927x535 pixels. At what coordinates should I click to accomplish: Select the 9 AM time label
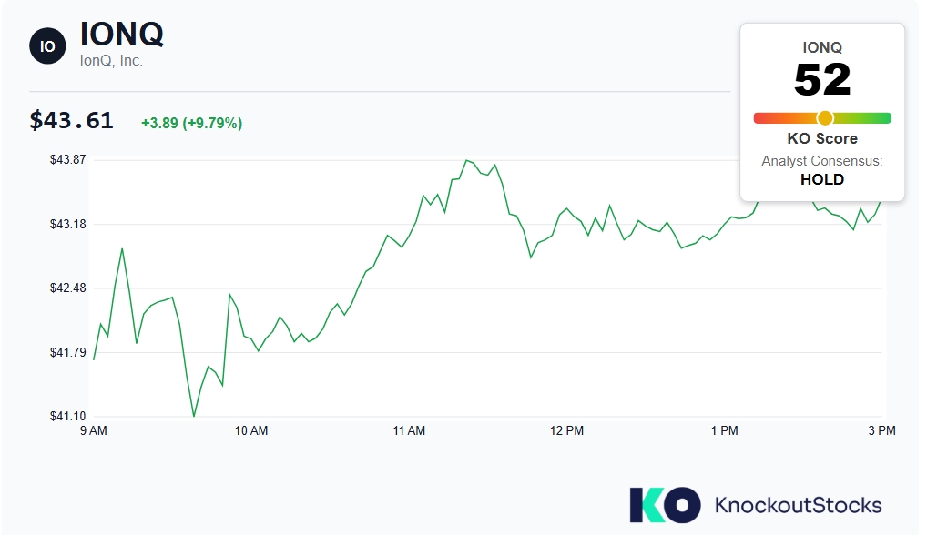(94, 430)
